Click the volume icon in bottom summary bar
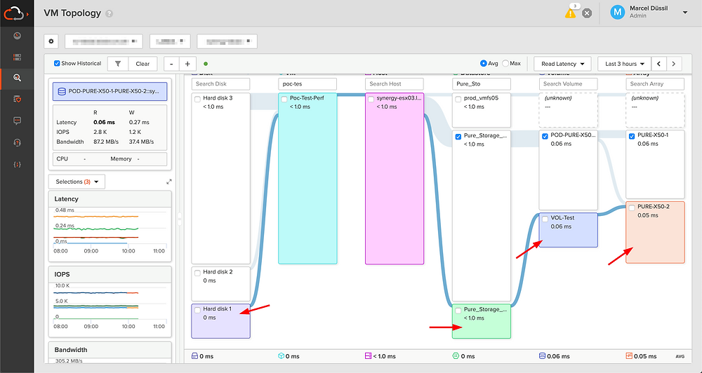This screenshot has height=373, width=702. (x=542, y=356)
